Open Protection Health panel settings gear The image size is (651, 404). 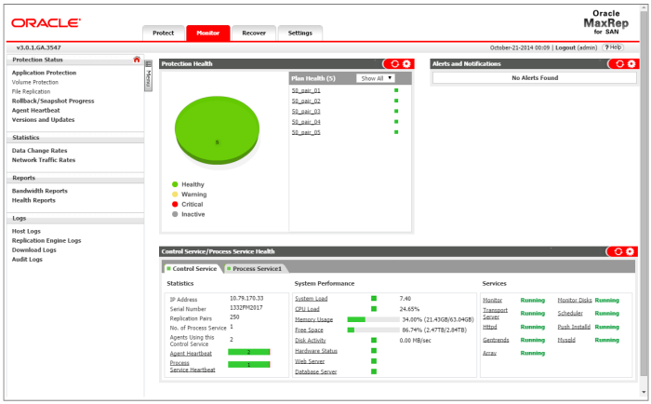click(406, 63)
